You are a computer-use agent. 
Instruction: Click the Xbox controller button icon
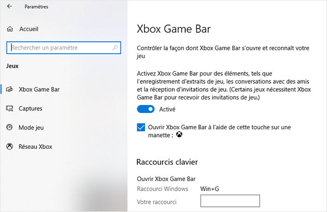click(x=179, y=135)
